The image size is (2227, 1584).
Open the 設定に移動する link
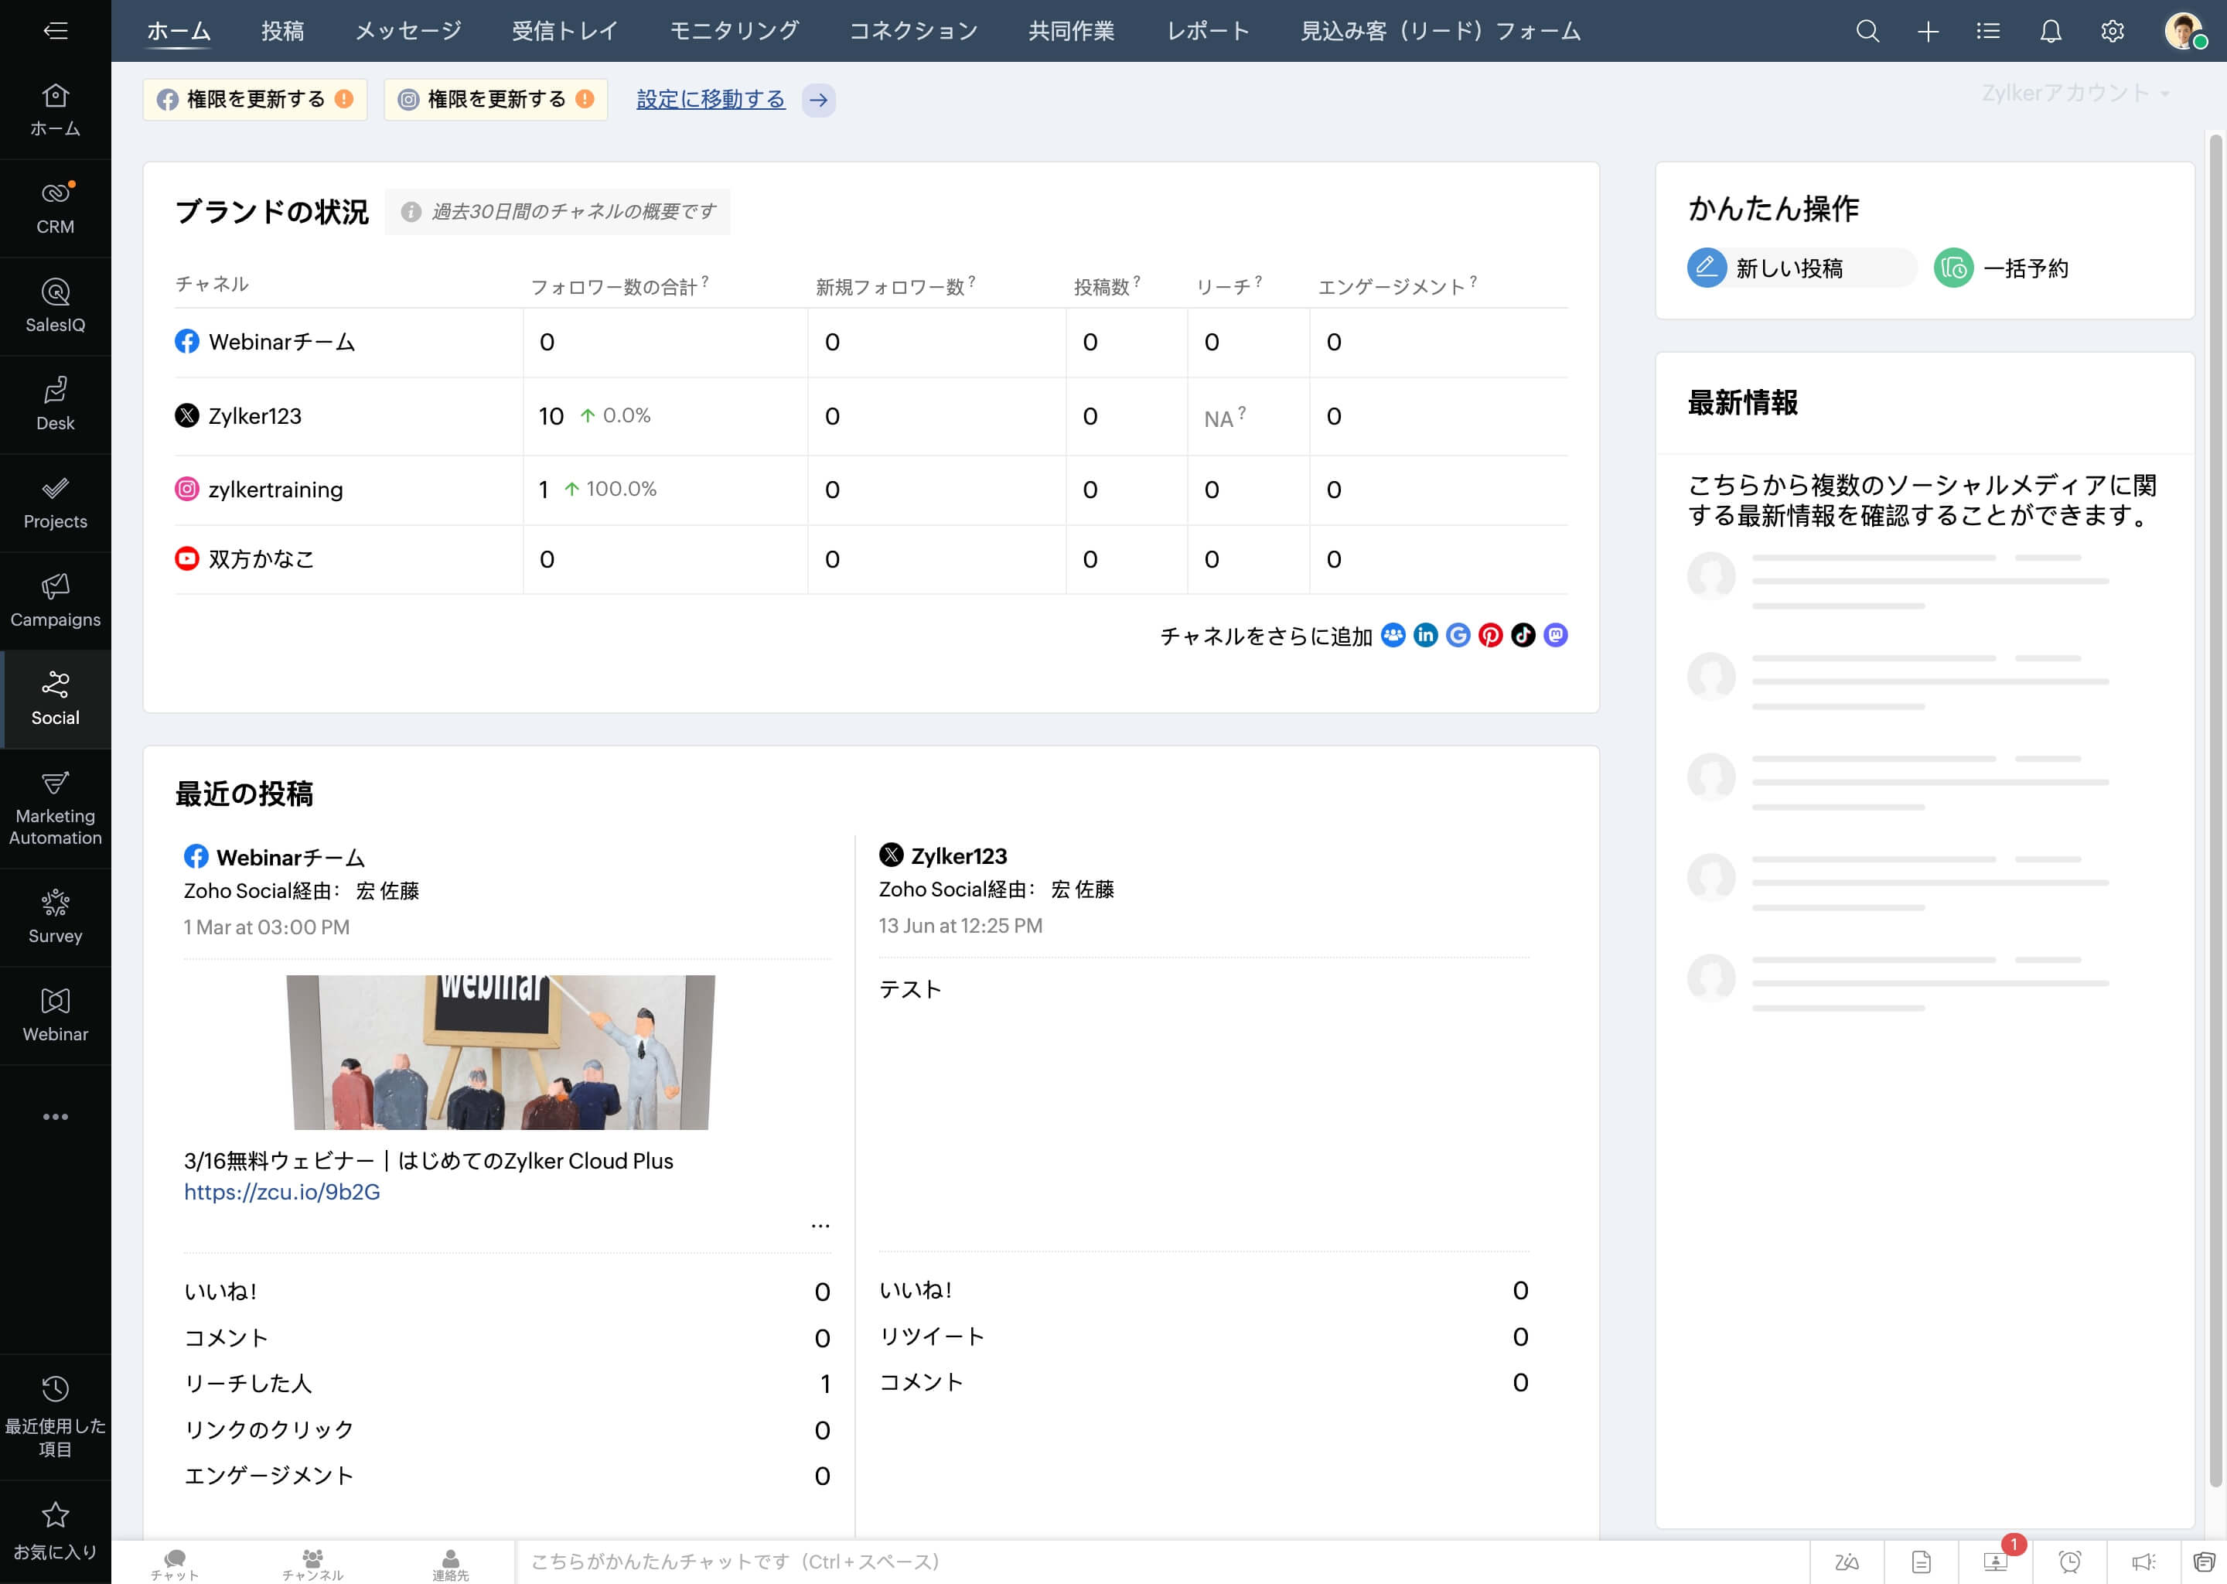click(x=711, y=98)
